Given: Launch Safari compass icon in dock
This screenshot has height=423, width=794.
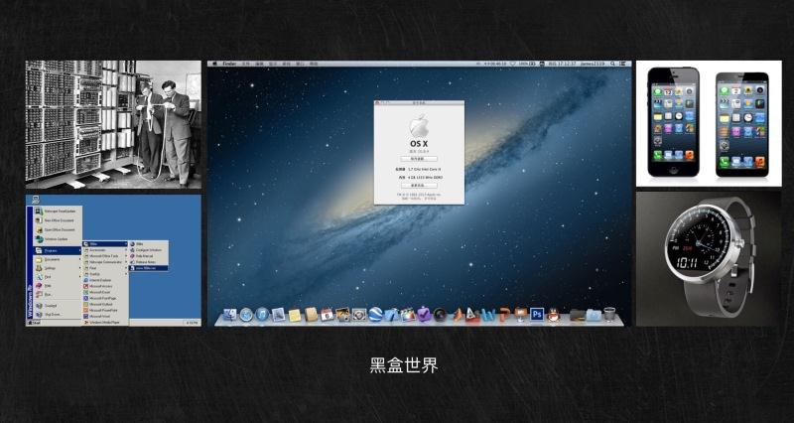Looking at the screenshot, I should [x=246, y=315].
